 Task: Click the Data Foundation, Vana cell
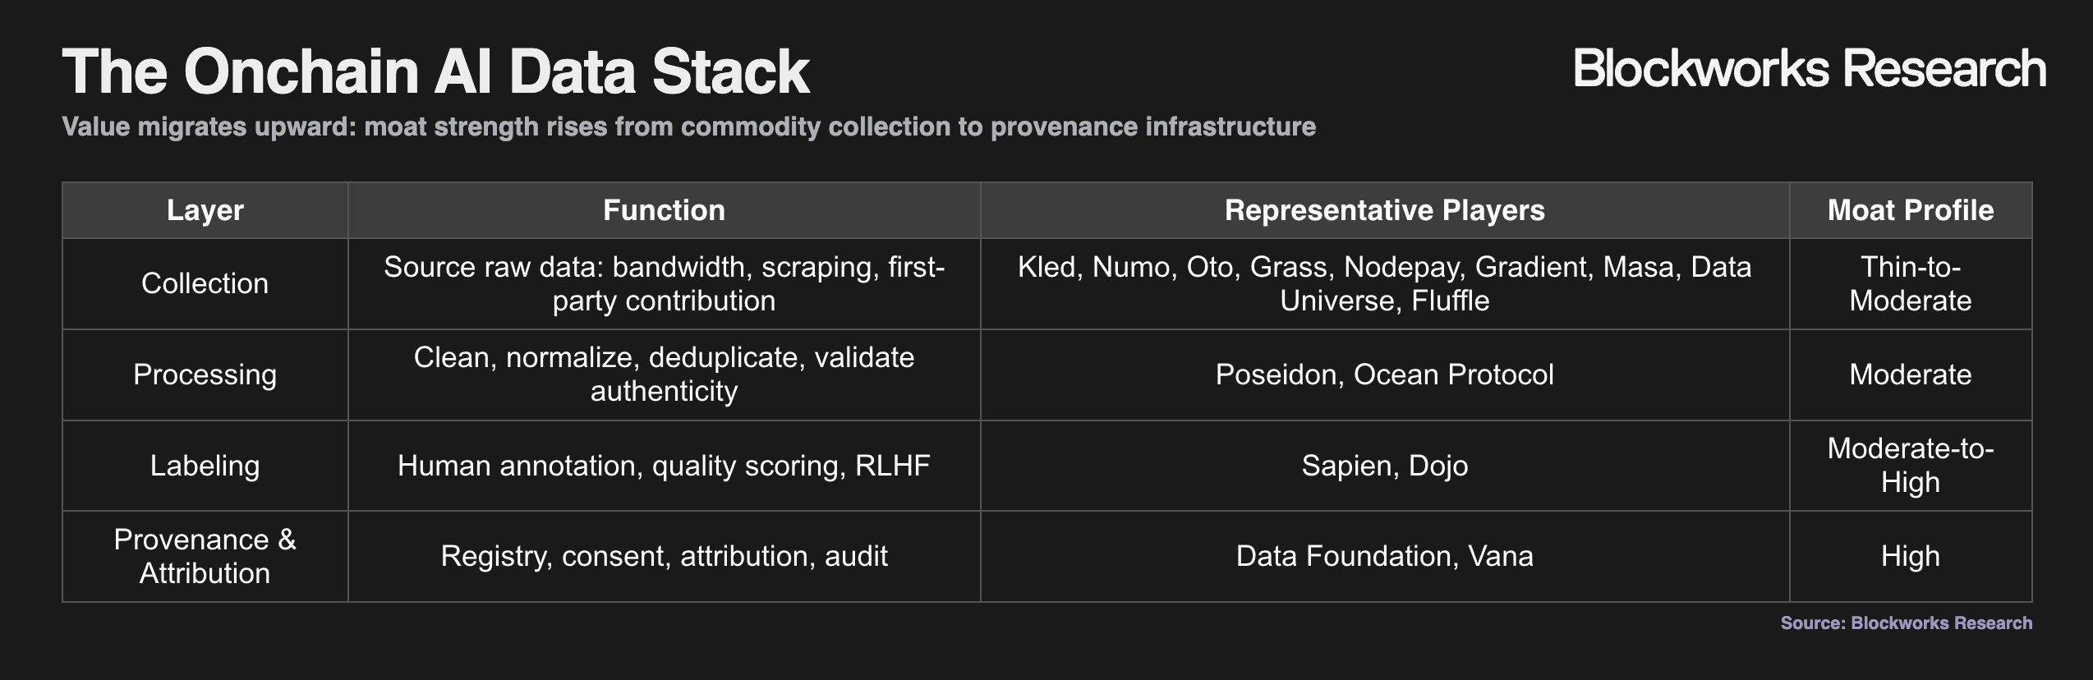pyautogui.click(x=1385, y=556)
